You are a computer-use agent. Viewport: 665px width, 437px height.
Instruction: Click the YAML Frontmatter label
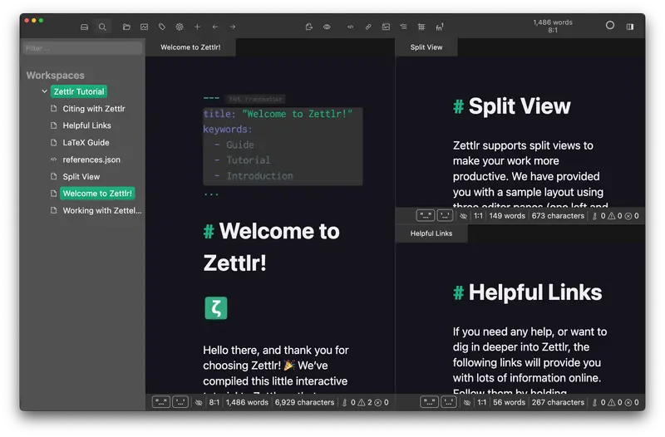coord(255,99)
